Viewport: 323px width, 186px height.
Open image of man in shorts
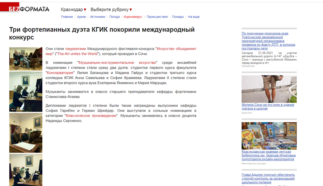[x=269, y=89]
